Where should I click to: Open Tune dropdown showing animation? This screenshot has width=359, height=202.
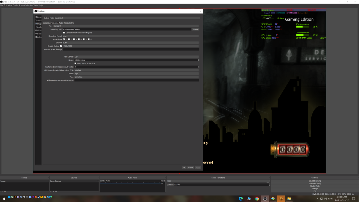[137, 77]
